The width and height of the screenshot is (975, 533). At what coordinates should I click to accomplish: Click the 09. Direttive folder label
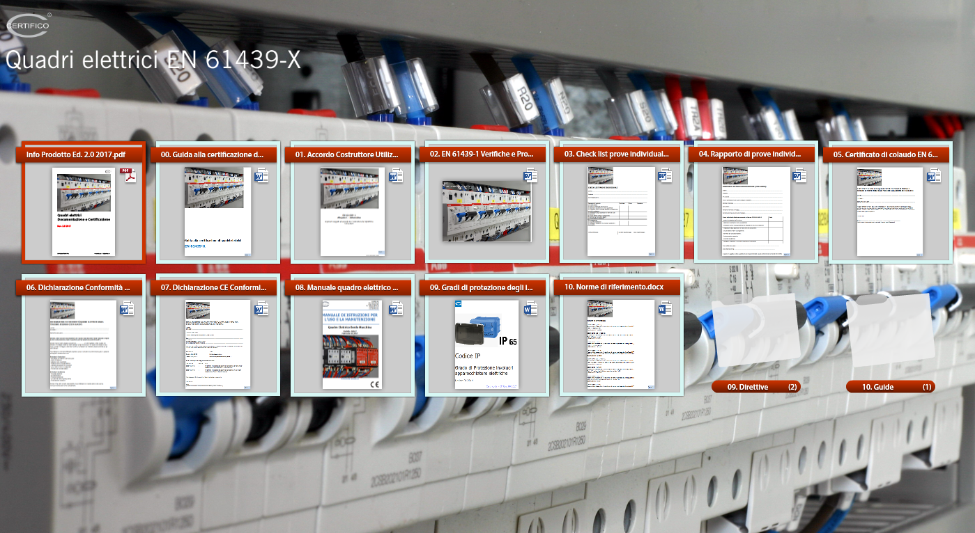755,387
